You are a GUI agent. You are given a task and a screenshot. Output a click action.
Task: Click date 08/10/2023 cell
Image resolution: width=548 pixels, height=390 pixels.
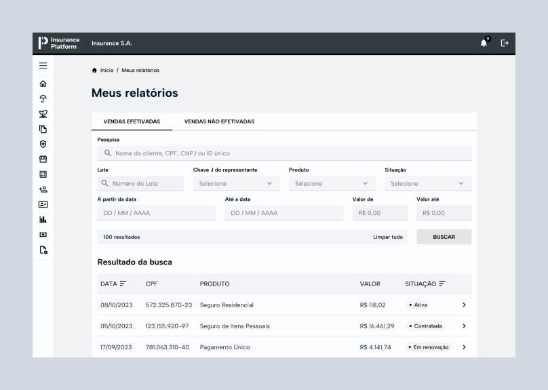point(117,305)
